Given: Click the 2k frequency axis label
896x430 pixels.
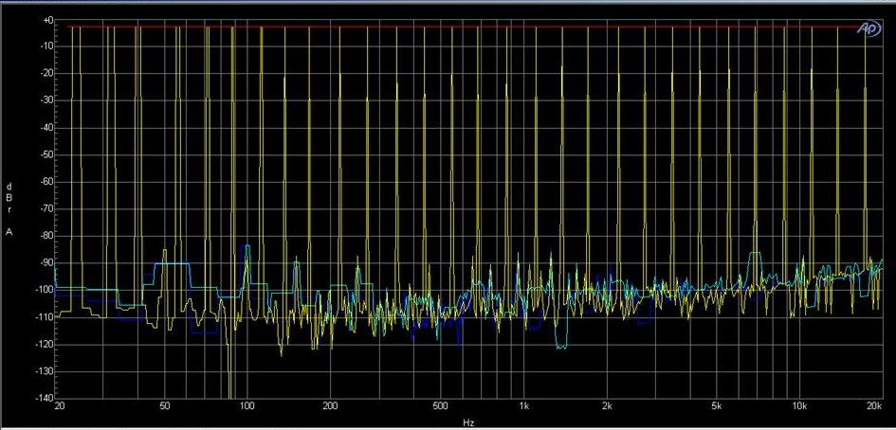Looking at the screenshot, I should pyautogui.click(x=607, y=406).
